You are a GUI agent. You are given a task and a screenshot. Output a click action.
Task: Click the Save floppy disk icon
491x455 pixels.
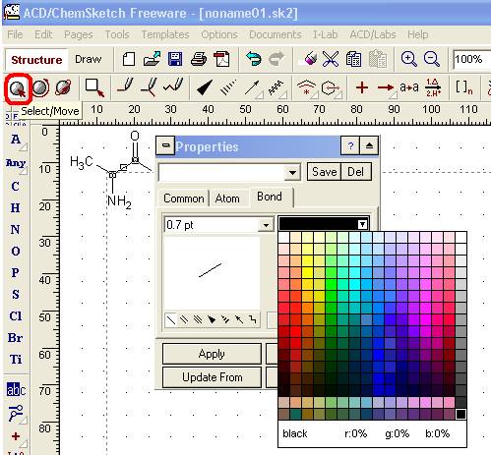(x=175, y=59)
